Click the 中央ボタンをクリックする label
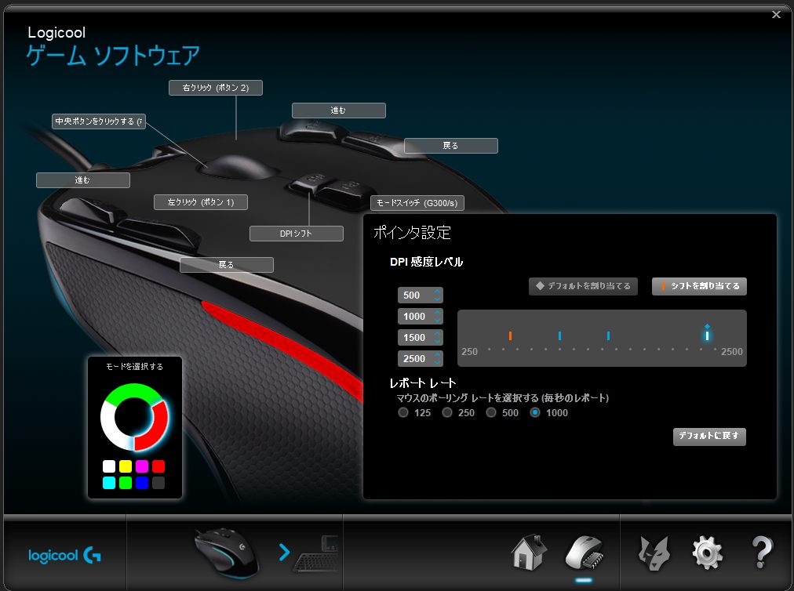Screen dimensions: 794x591 click(x=99, y=121)
